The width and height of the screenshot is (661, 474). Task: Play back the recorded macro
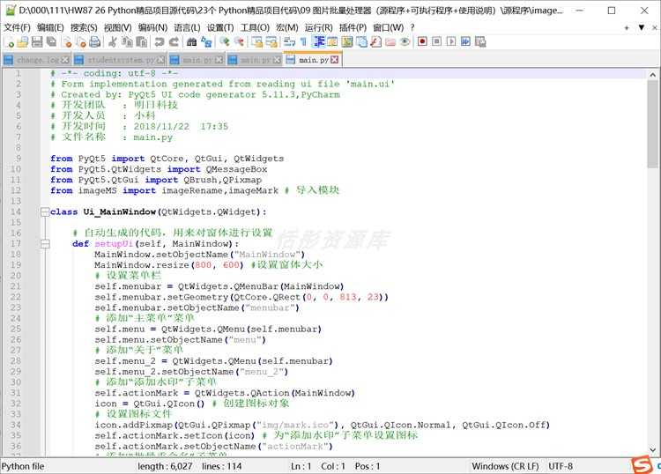[x=451, y=41]
